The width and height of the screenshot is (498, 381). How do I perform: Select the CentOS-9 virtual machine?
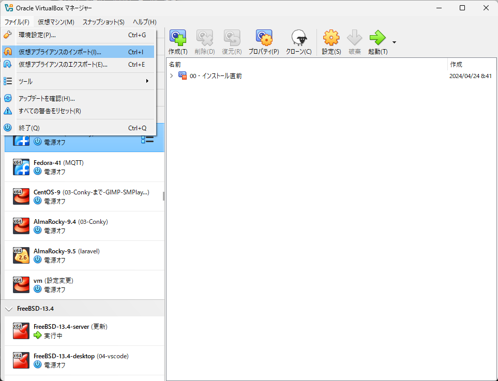pyautogui.click(x=84, y=196)
